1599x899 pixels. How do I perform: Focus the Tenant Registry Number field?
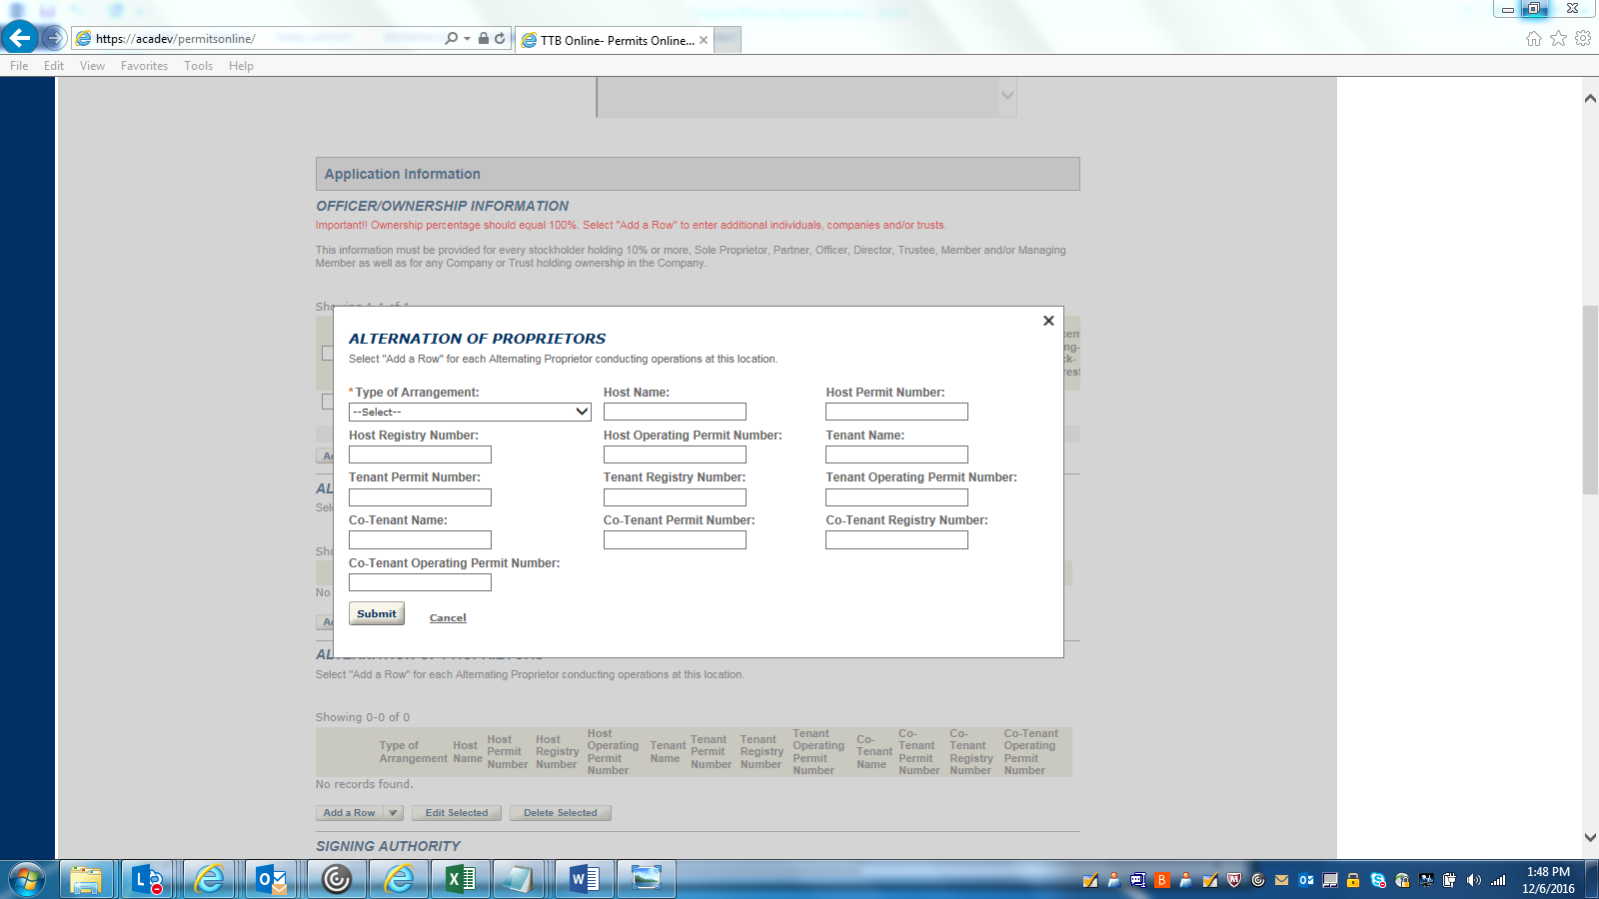(675, 497)
